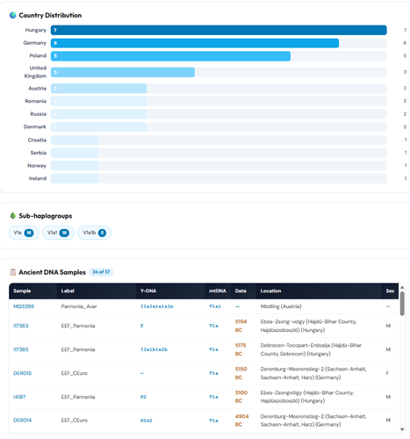Click mtDNA V1a in DER015 row

tap(213, 373)
